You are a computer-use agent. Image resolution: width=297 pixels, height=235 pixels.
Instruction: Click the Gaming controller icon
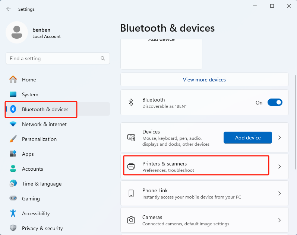tap(13, 198)
